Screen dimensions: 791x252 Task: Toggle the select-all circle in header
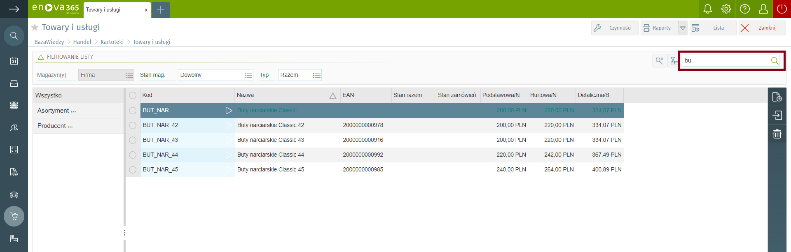click(x=133, y=95)
